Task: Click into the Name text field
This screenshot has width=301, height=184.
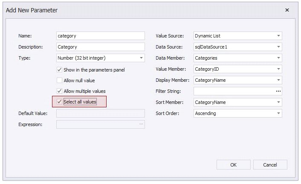Action: [100, 36]
